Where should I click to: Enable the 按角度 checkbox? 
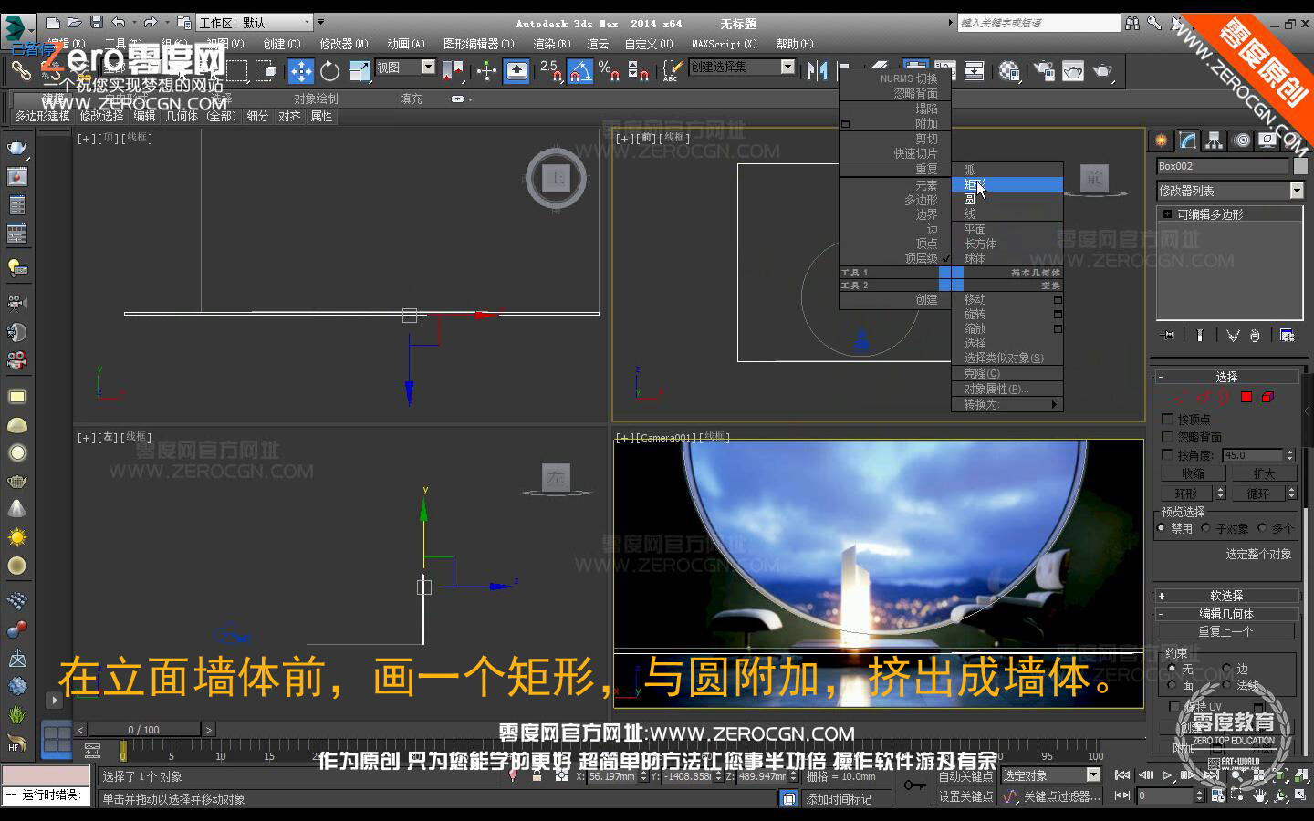1167,454
